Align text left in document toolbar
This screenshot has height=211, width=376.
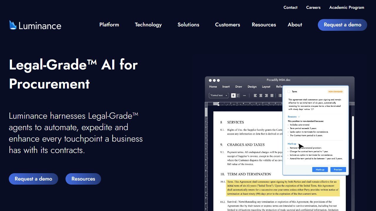click(255, 96)
